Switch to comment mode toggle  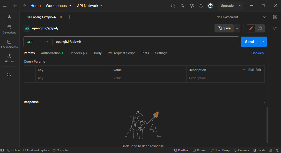(x=260, y=28)
